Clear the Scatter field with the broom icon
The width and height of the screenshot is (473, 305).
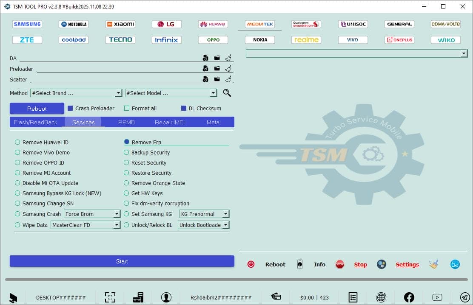[228, 79]
